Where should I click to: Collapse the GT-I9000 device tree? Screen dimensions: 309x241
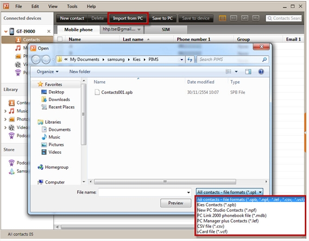coord(6,31)
